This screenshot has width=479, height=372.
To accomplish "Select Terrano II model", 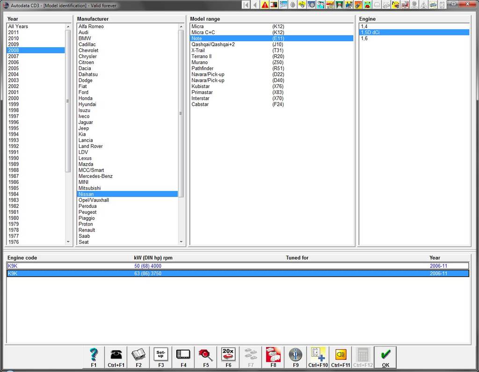I will pyautogui.click(x=272, y=56).
